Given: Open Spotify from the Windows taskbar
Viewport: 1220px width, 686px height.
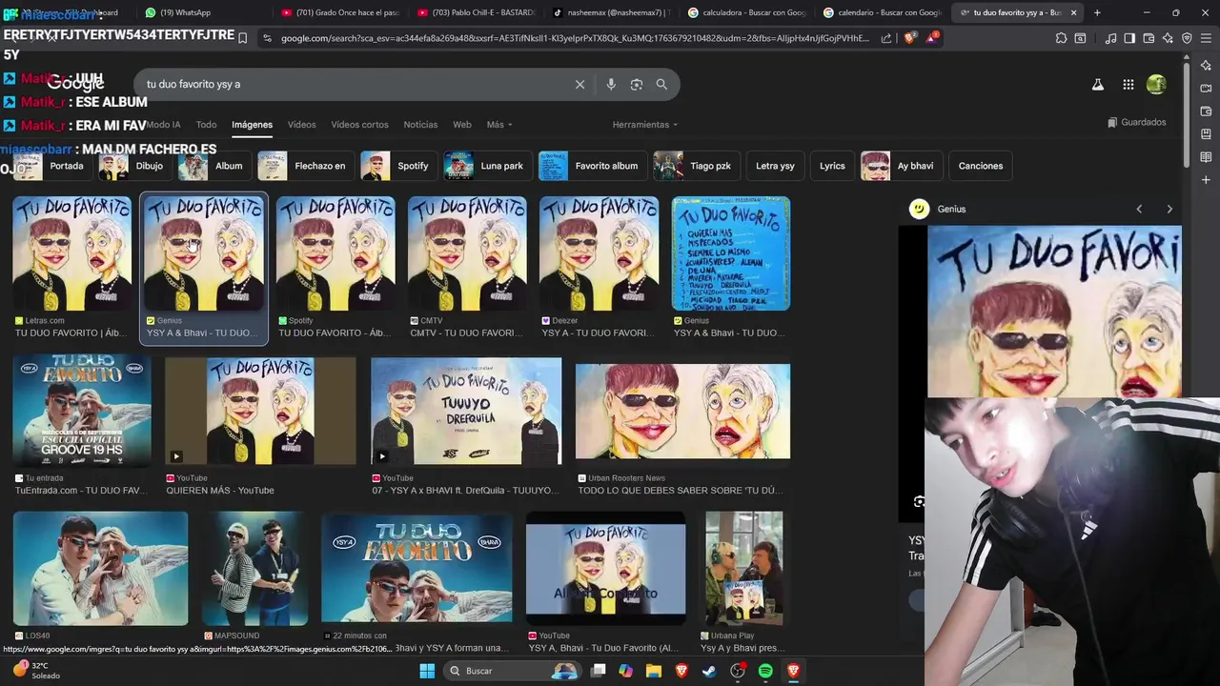Looking at the screenshot, I should coord(765,671).
